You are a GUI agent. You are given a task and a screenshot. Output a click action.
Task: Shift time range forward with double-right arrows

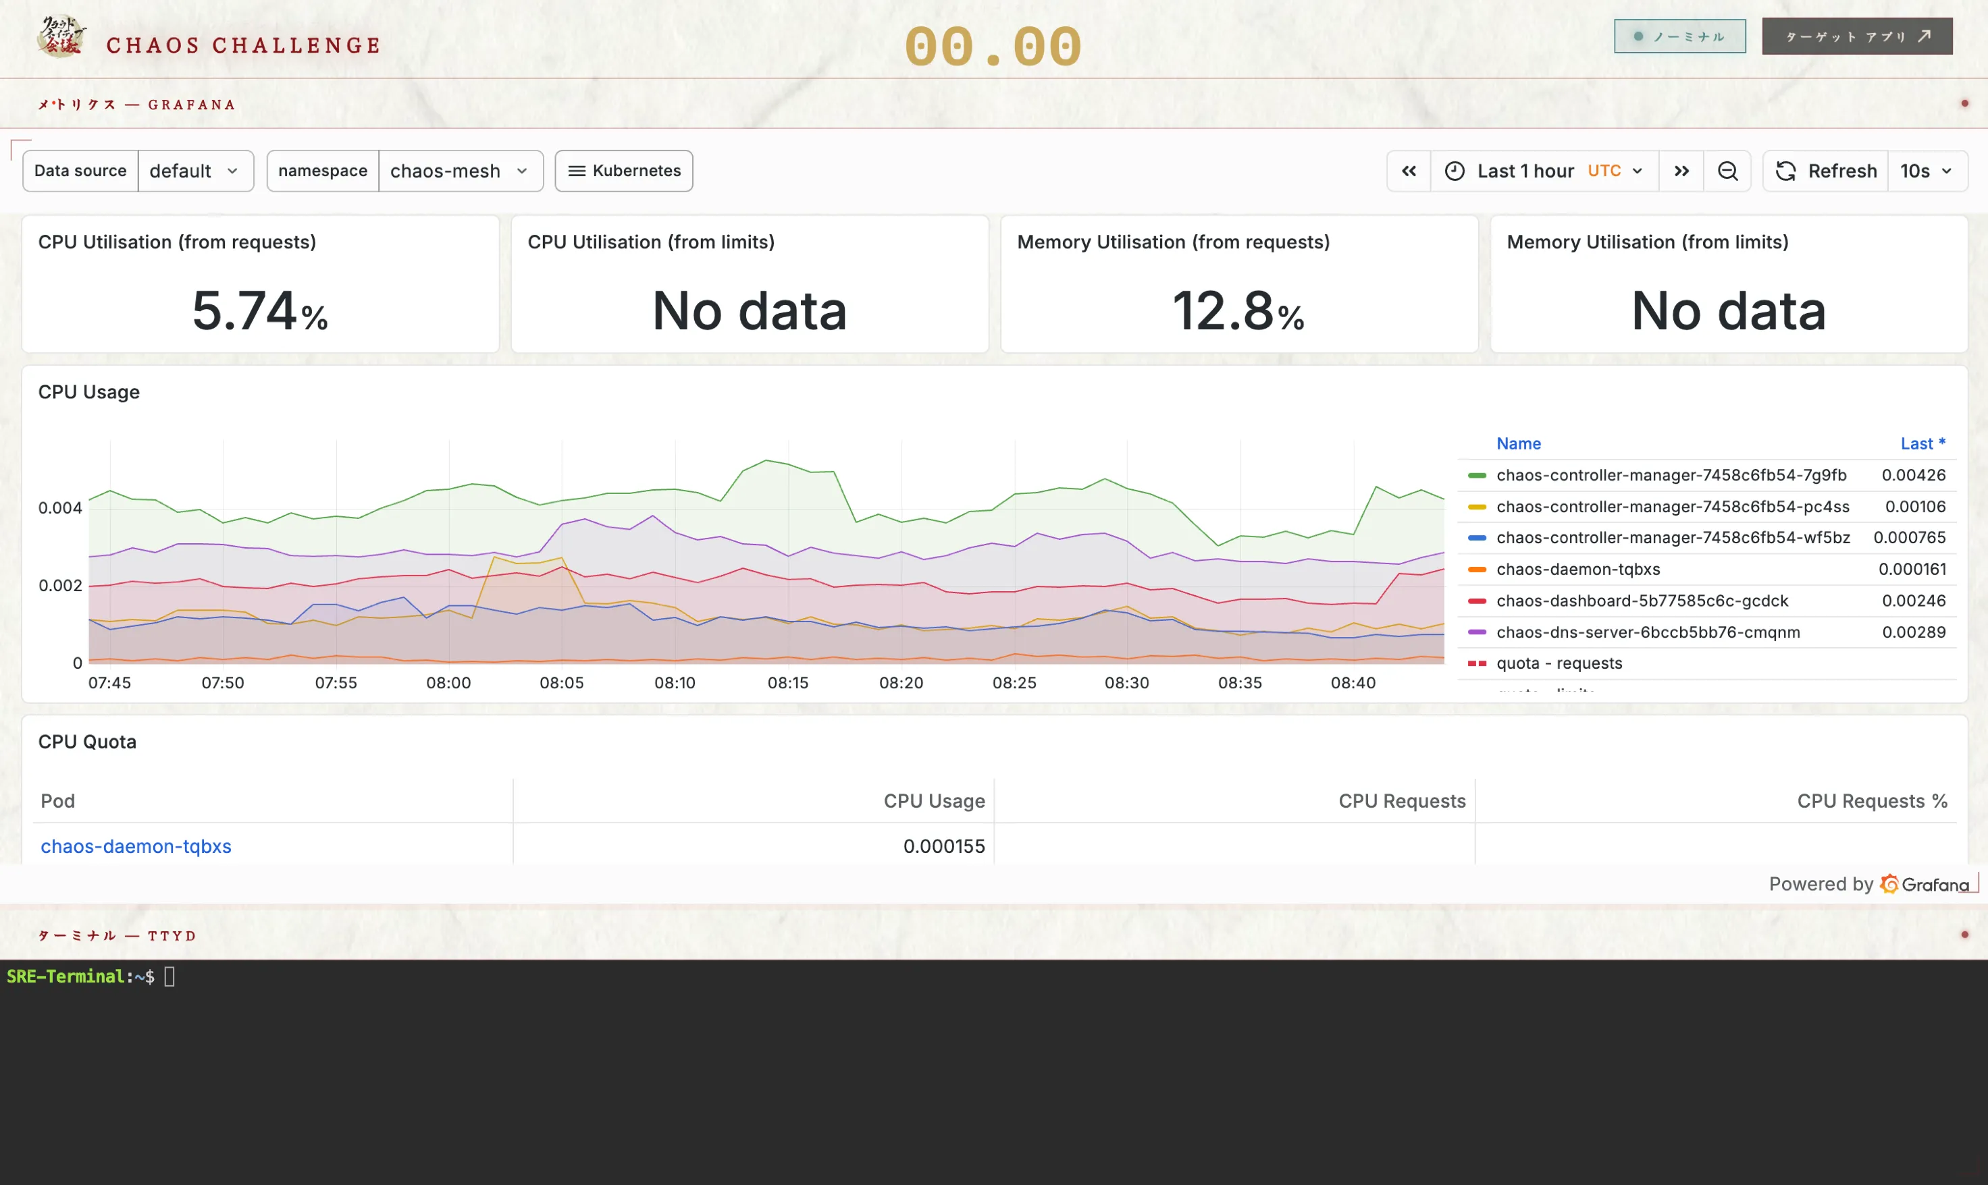click(1681, 171)
